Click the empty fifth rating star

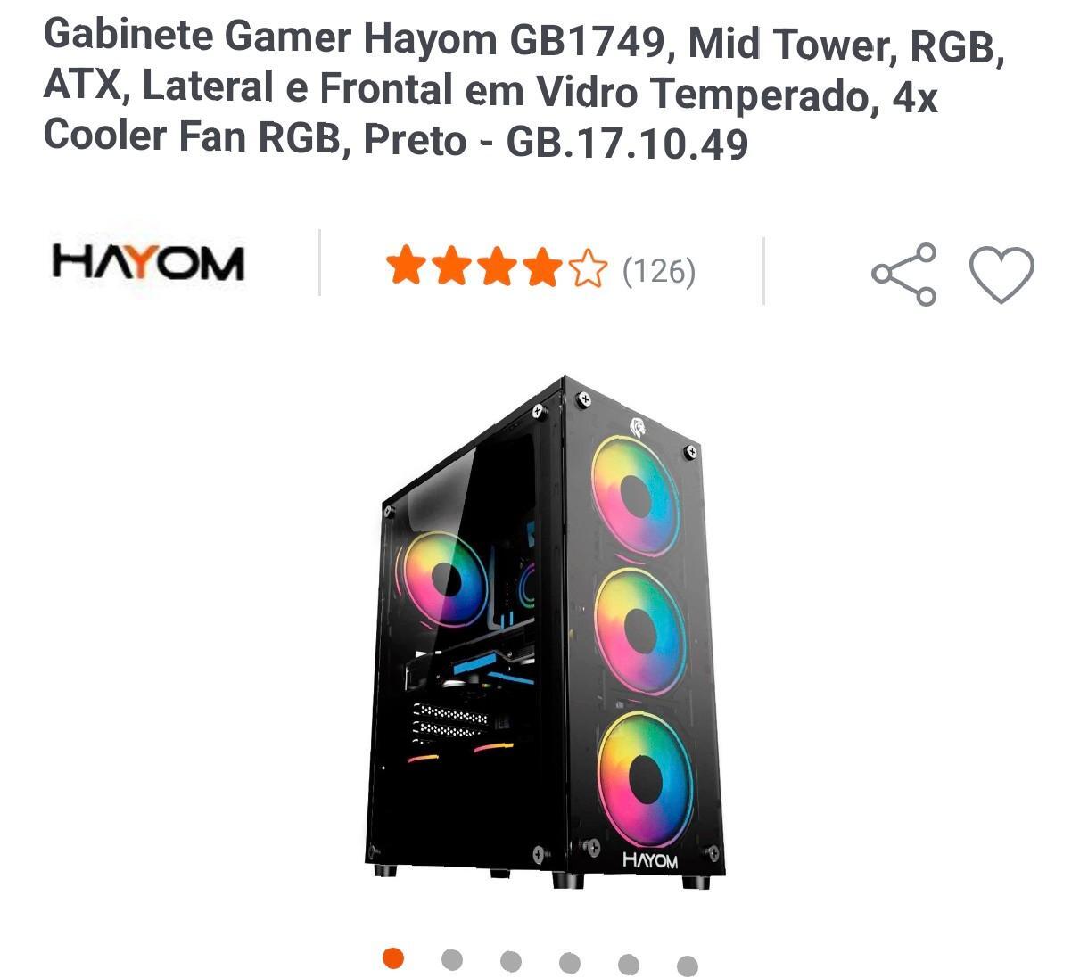pyautogui.click(x=588, y=267)
